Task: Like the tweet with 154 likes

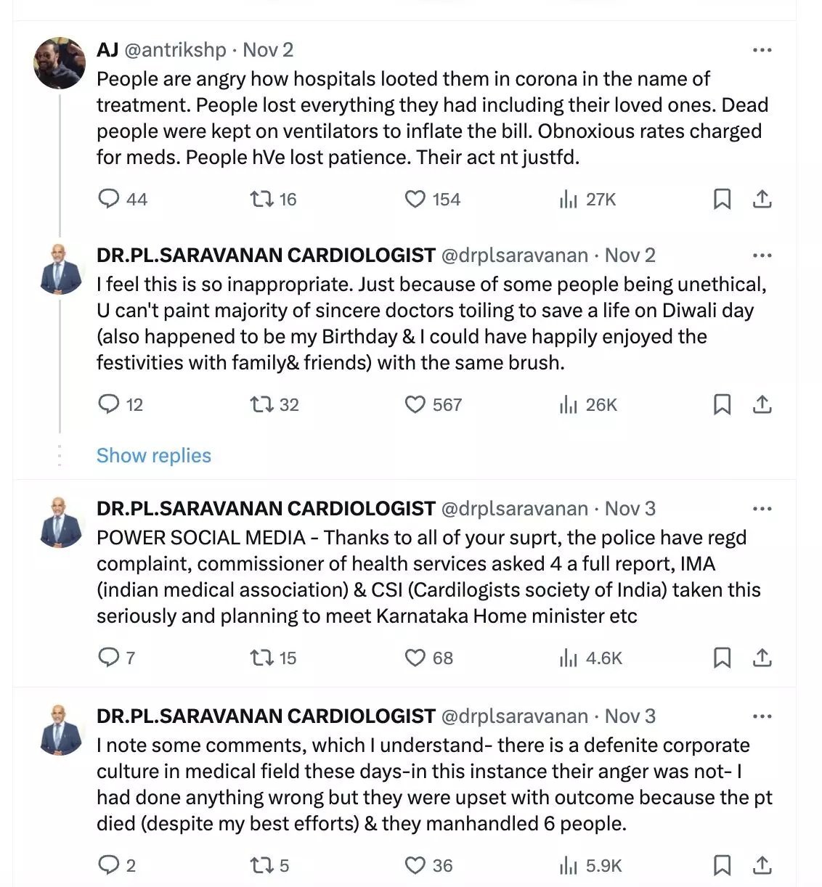Action: click(x=415, y=199)
